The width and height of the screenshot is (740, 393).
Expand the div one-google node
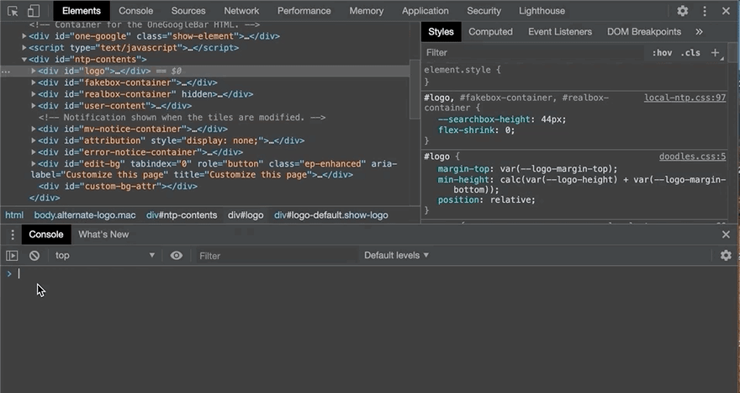tap(24, 36)
